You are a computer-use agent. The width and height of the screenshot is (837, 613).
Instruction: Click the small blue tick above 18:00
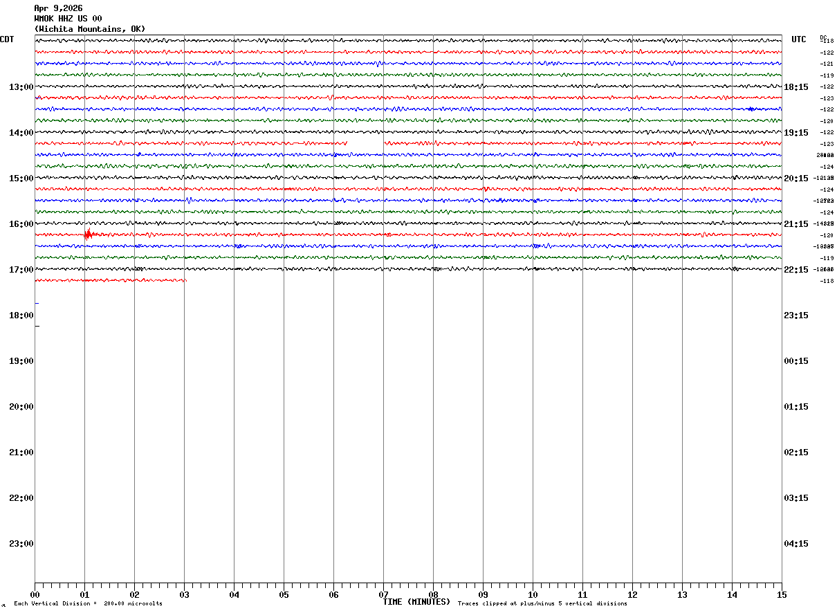click(37, 303)
